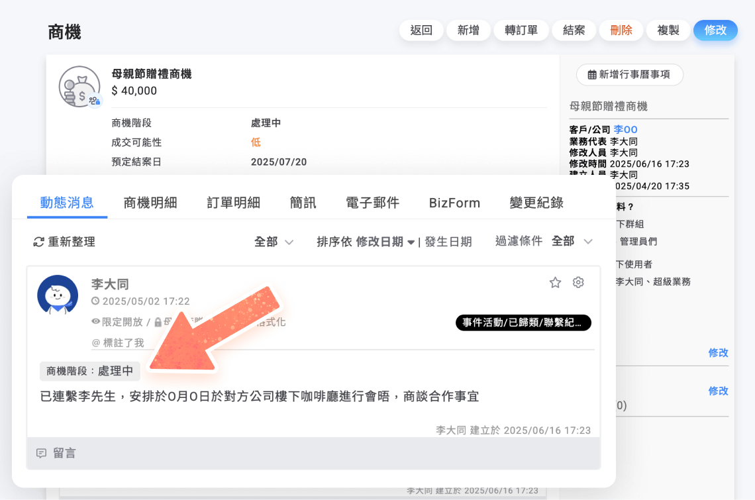Duplicate the record with 複製 button

[x=668, y=30]
